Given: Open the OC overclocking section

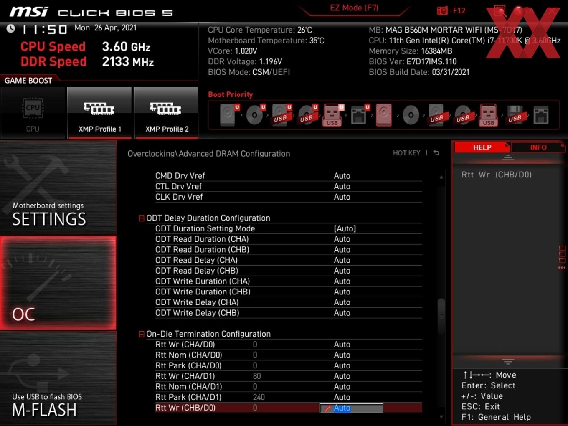Looking at the screenshot, I should [58, 283].
